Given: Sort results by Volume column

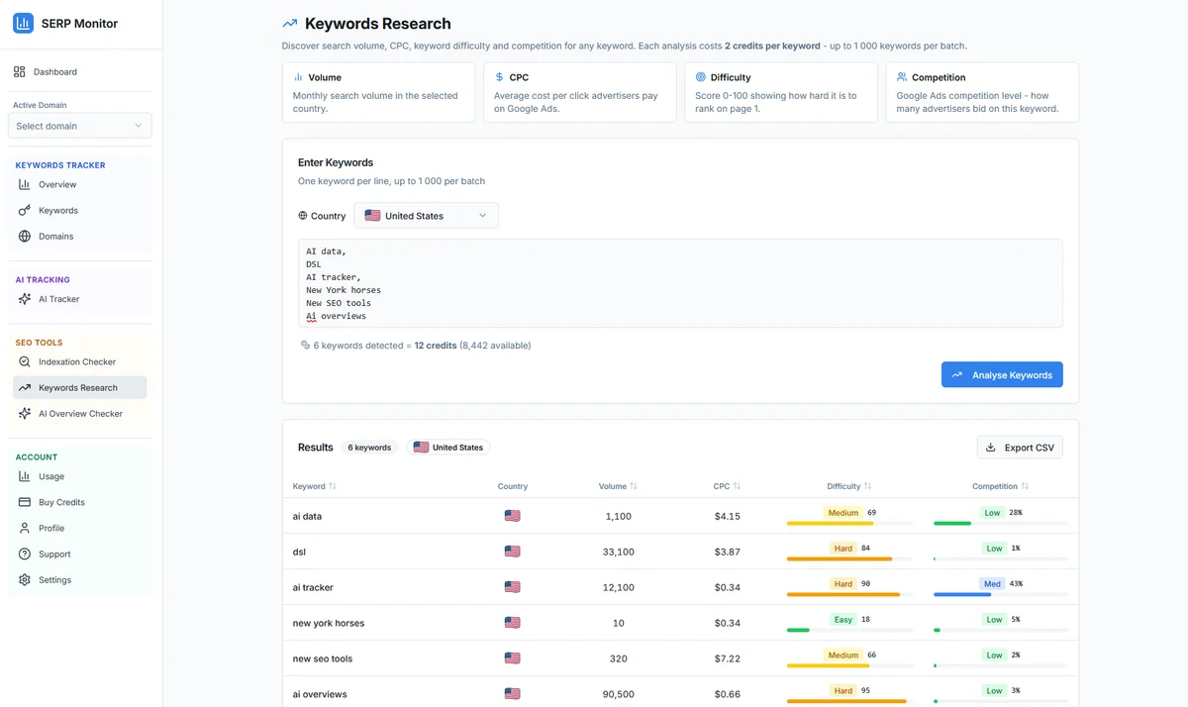Looking at the screenshot, I should [618, 486].
